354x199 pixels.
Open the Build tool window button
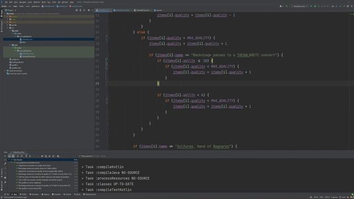coord(77,194)
